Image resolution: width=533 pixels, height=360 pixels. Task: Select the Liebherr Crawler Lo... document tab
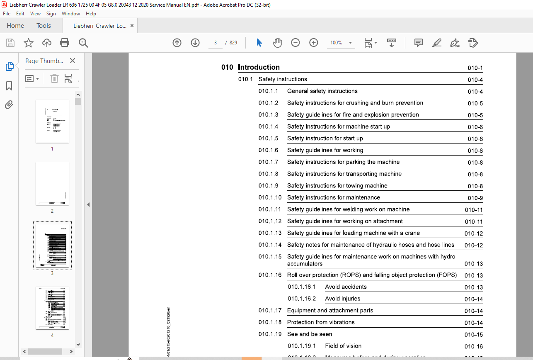click(x=100, y=26)
